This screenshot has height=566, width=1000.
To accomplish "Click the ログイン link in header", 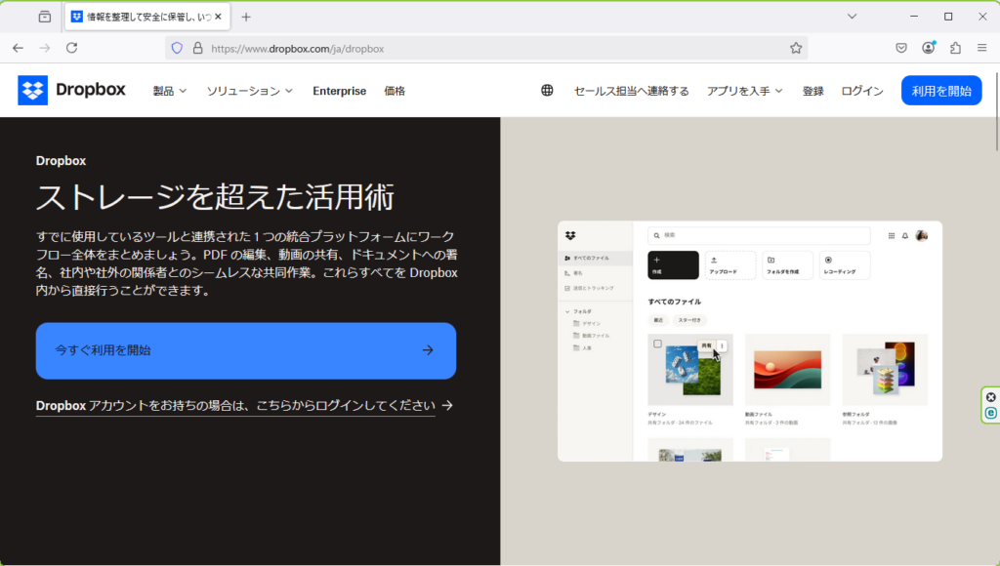I will 861,91.
